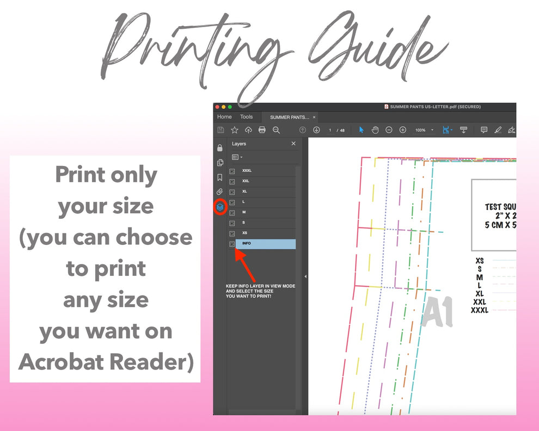Screen dimensions: 539x431
Task: Click the Print icon in toolbar
Action: point(262,130)
